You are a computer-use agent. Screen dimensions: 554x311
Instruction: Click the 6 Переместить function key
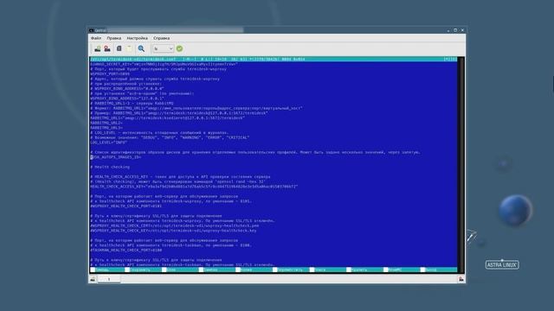pos(291,270)
